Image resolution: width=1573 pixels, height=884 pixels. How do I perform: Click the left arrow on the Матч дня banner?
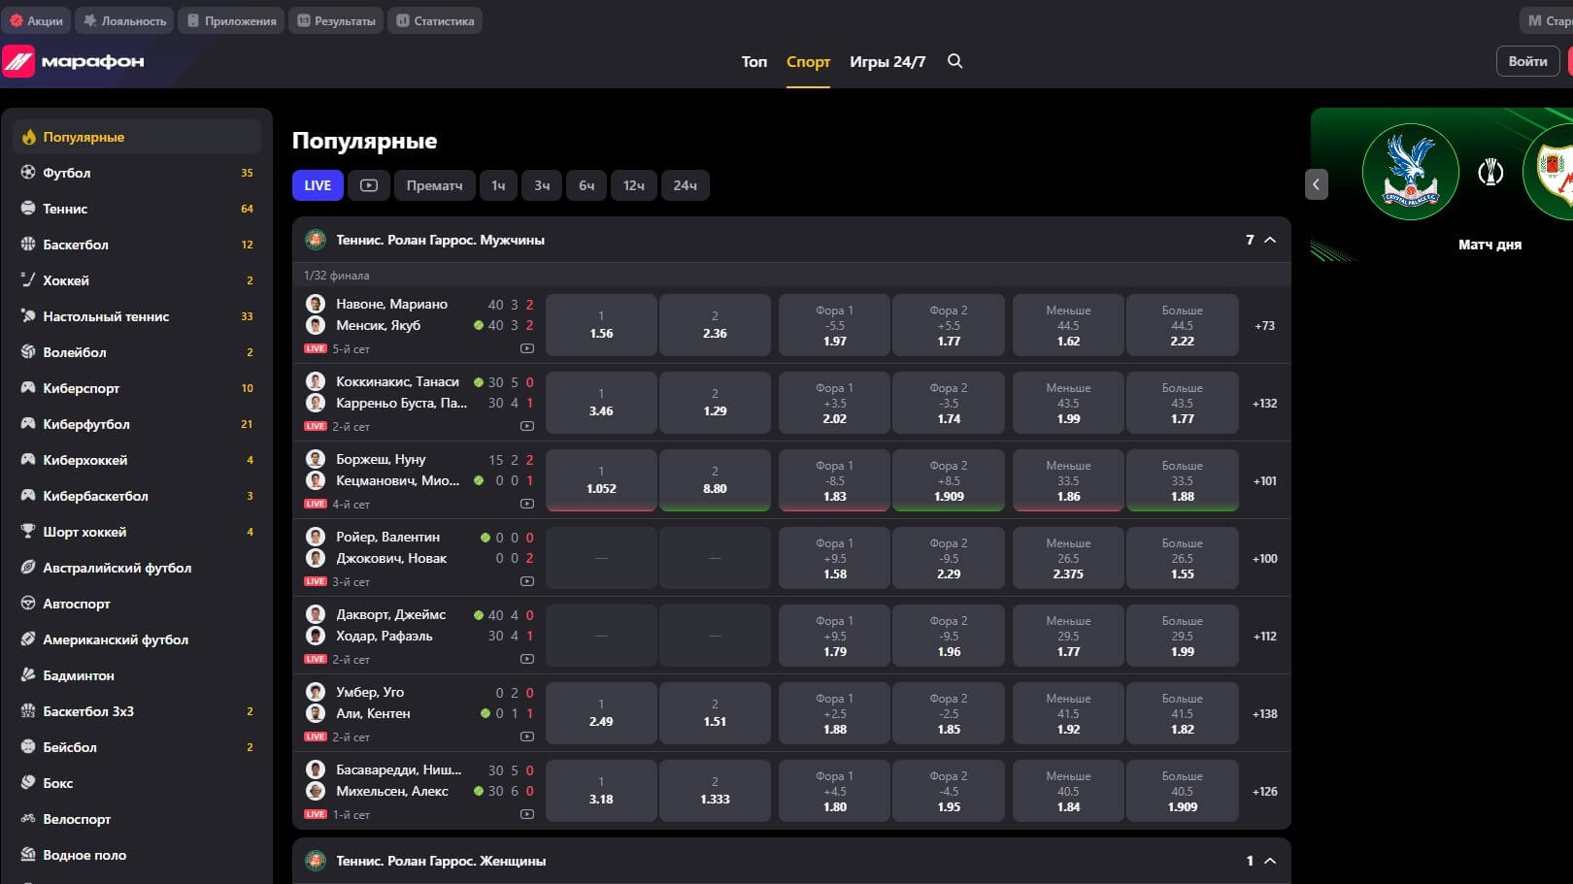[1317, 184]
